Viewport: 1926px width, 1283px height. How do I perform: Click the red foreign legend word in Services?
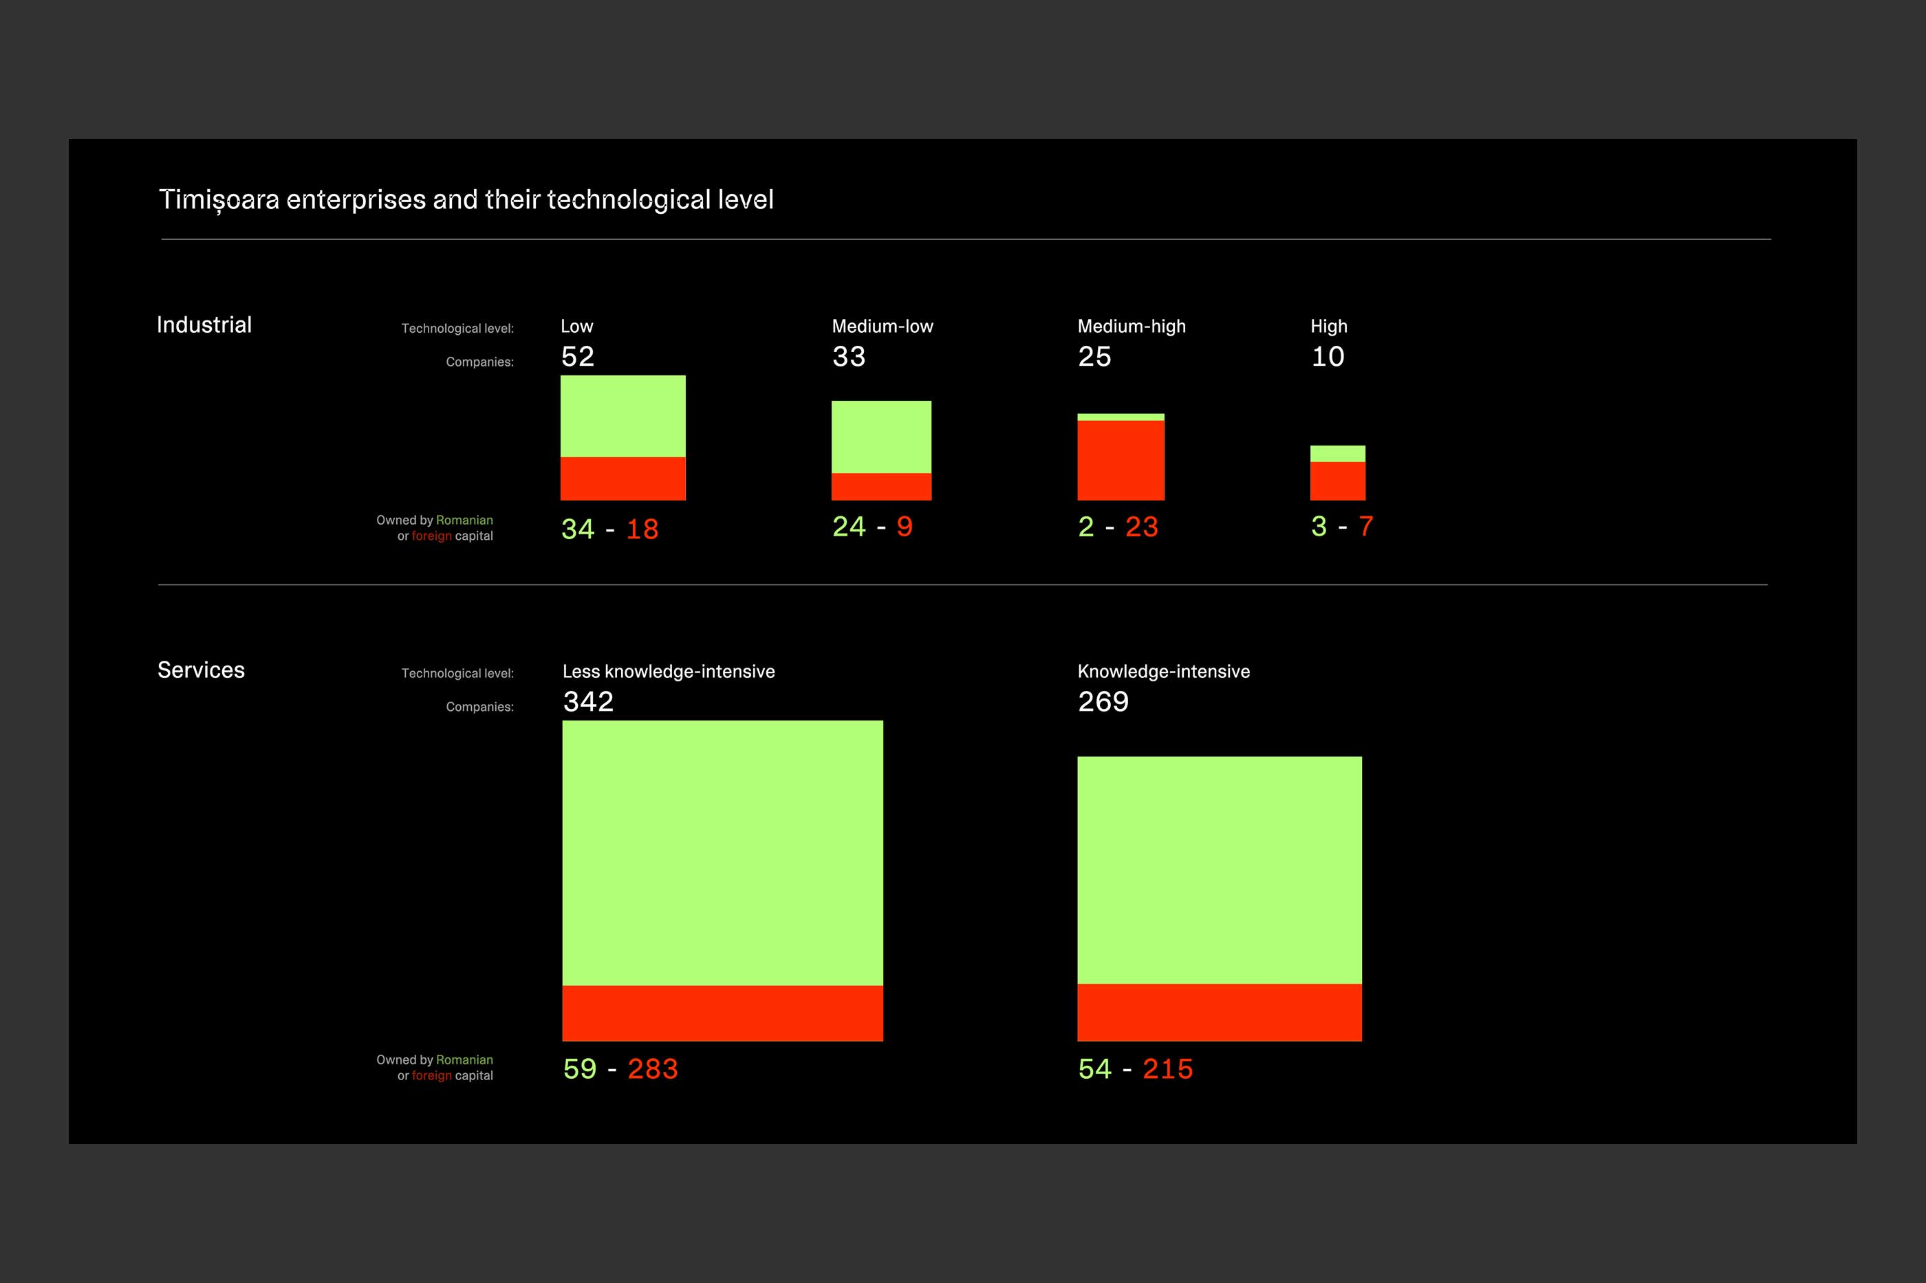click(431, 1076)
